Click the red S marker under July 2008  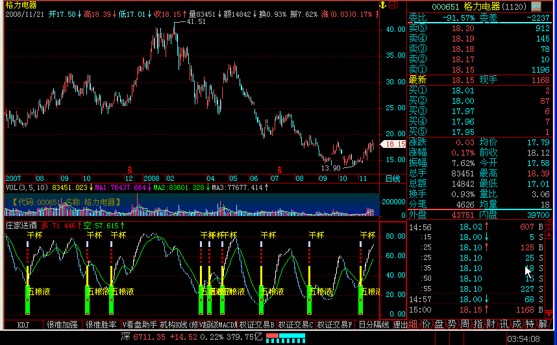[280, 170]
